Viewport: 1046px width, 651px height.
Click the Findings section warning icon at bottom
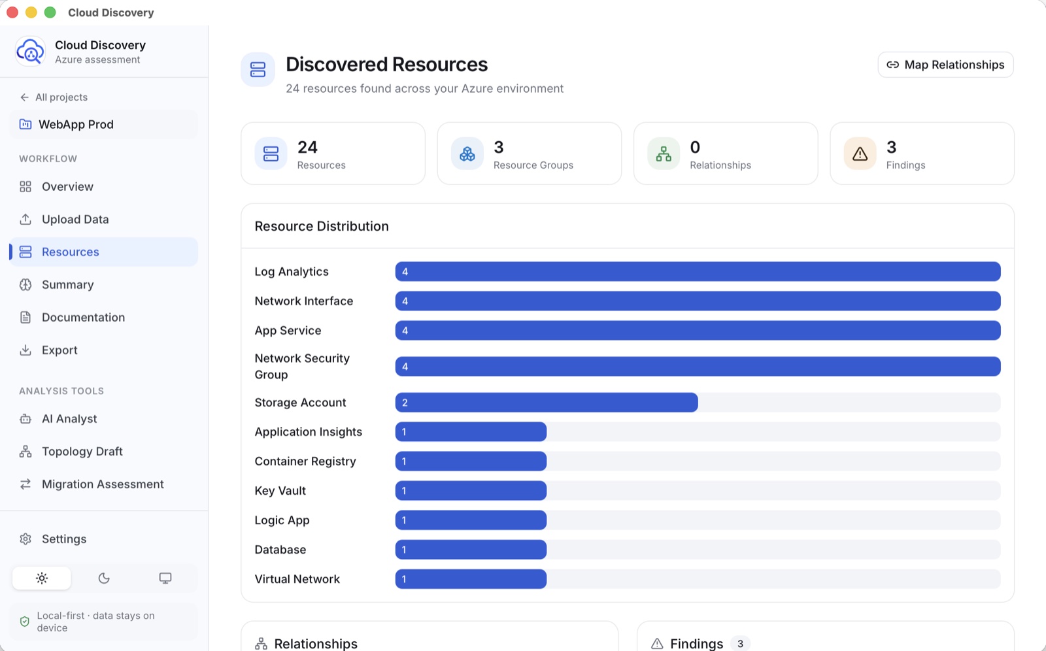click(657, 644)
